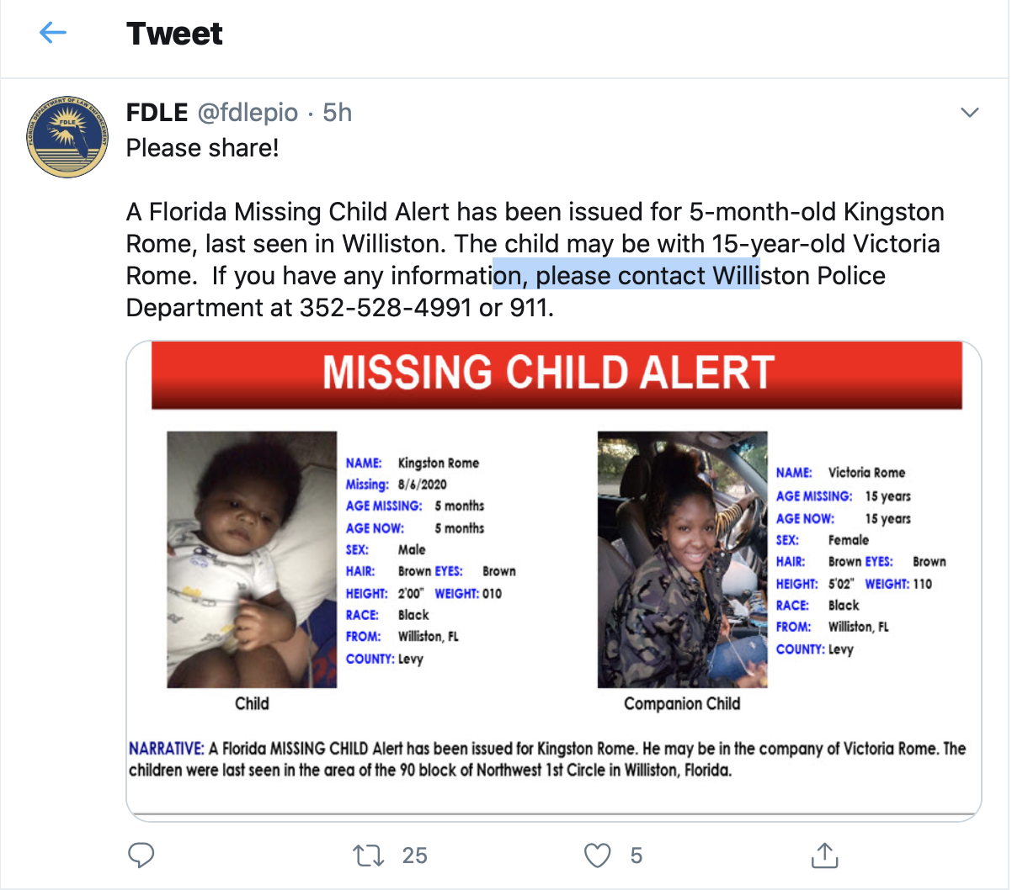
Task: Open the FDLE display name link
Action: tap(157, 113)
